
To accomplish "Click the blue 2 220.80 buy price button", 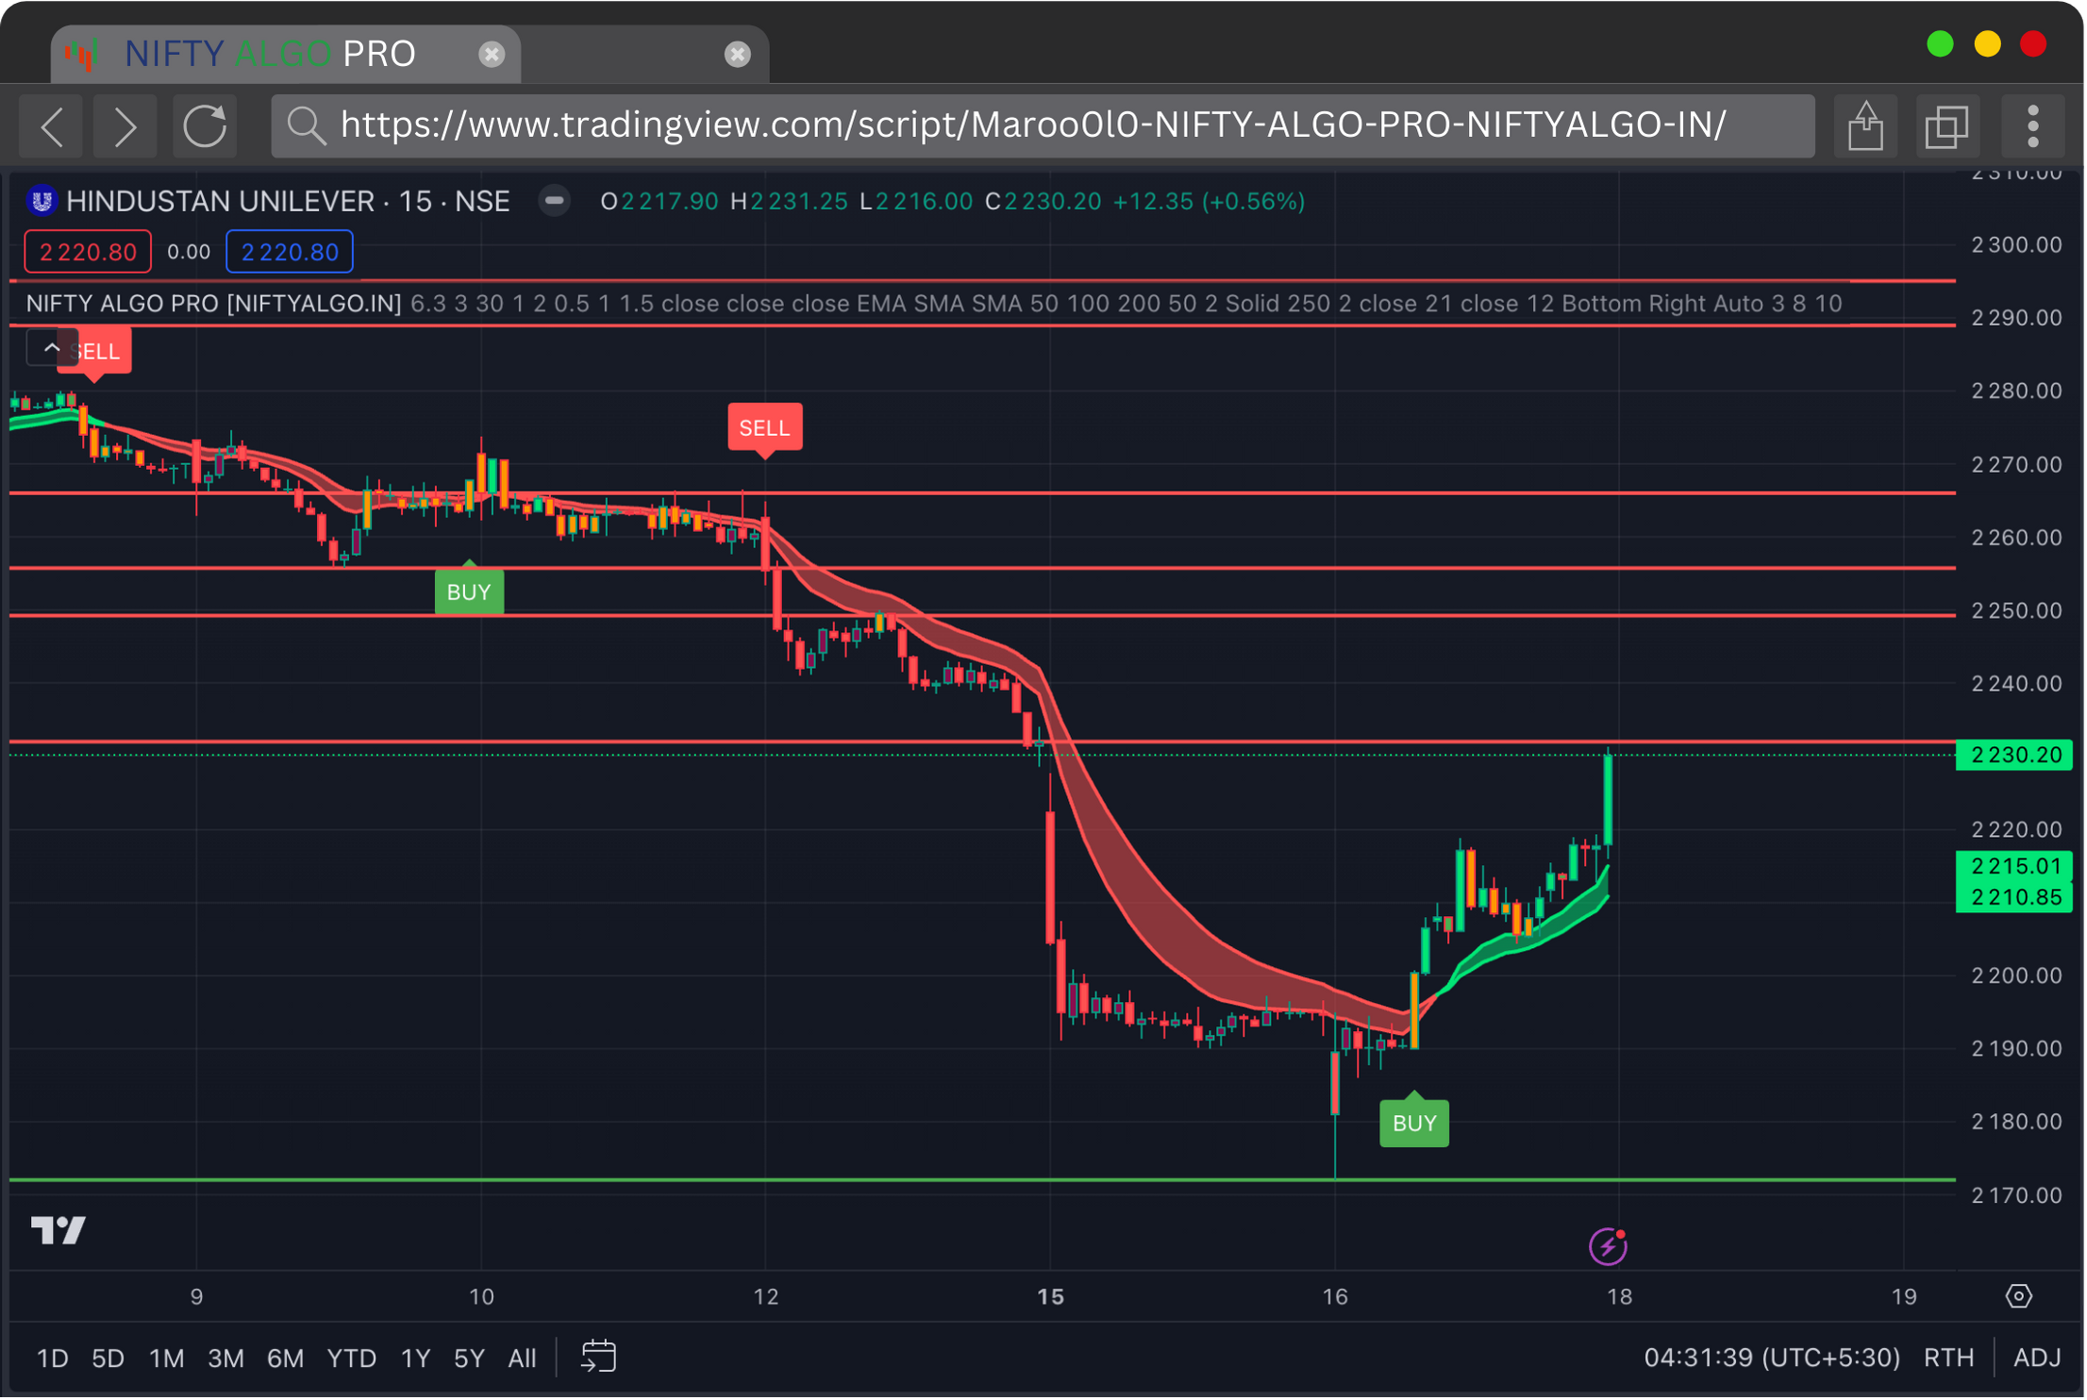I will pos(291,252).
